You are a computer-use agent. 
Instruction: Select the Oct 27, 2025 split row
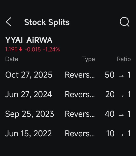(68, 75)
